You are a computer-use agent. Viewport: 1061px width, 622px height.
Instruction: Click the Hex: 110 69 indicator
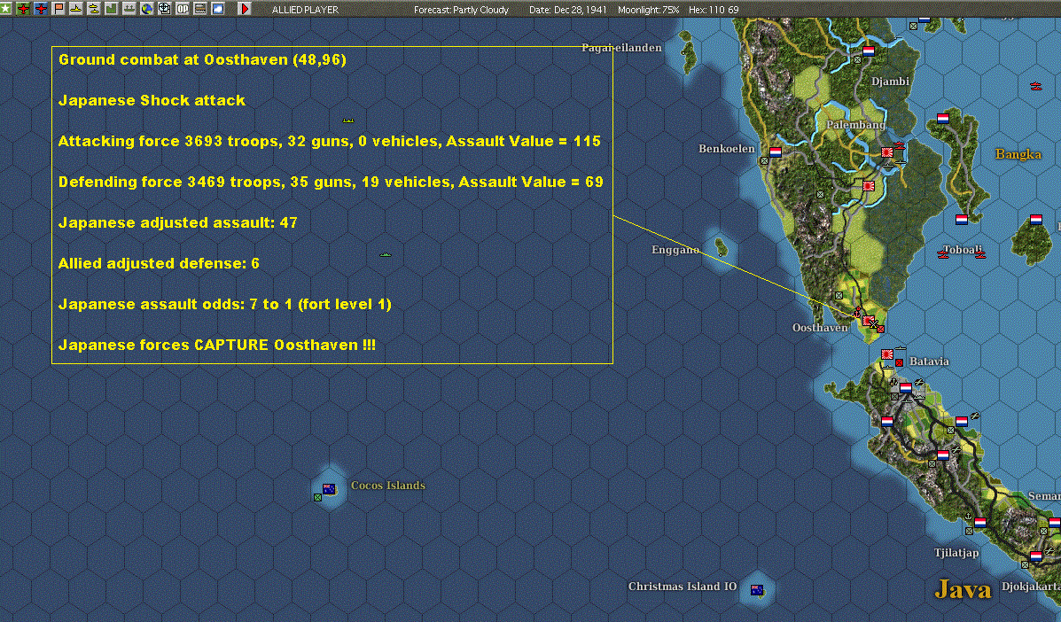(x=714, y=10)
